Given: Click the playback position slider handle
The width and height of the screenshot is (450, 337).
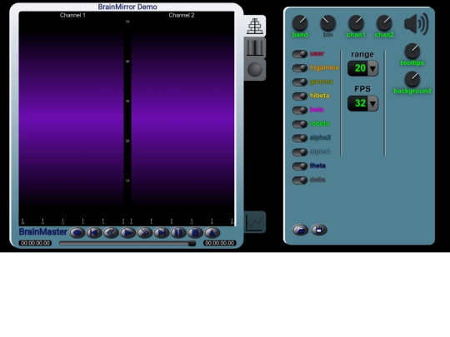Looking at the screenshot, I should click(x=192, y=243).
